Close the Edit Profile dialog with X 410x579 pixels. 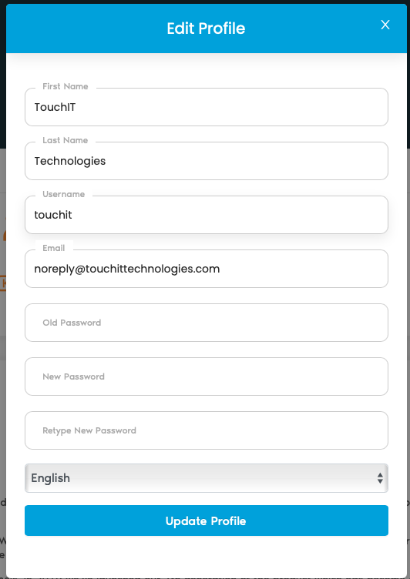(x=385, y=25)
